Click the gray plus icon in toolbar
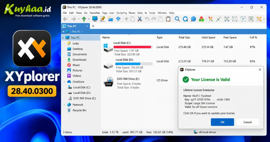 pyautogui.click(x=126, y=19)
